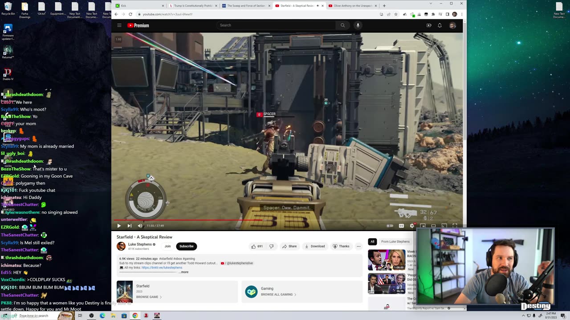Open a new Chrome tab
Viewport: 570px width, 320px height.
click(384, 6)
